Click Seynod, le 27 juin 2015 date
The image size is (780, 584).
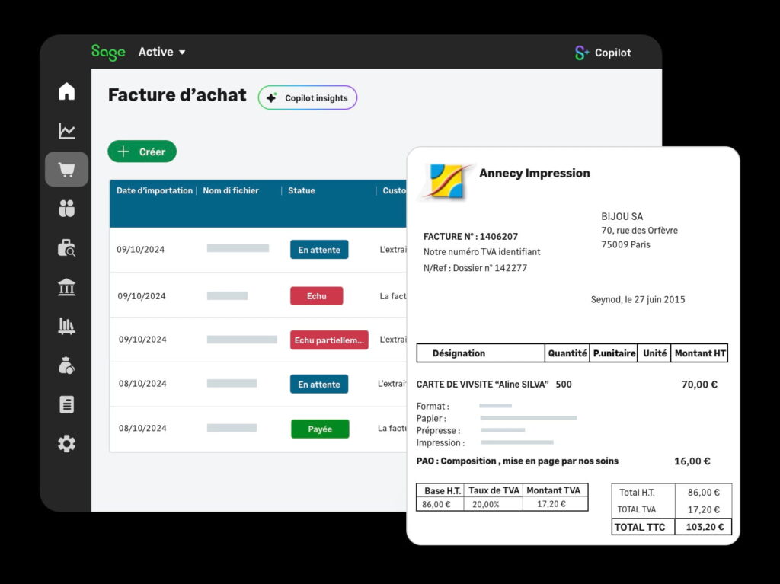pos(638,299)
